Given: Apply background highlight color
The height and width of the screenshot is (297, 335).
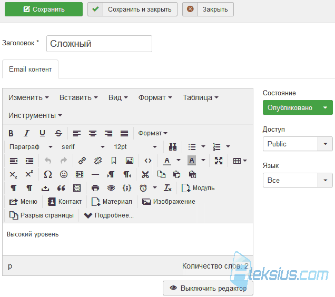Looking at the screenshot, I should tap(192, 161).
